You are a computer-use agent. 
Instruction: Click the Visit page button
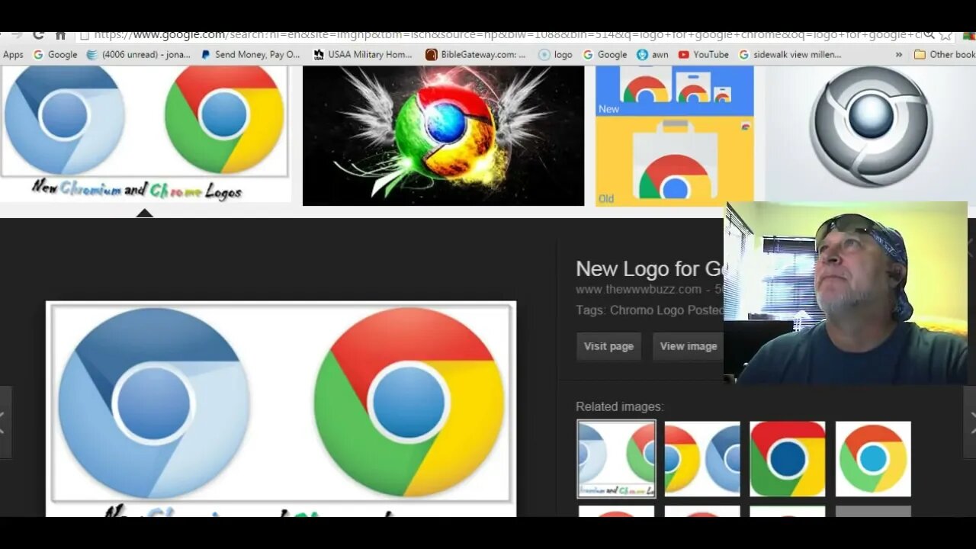coord(608,346)
